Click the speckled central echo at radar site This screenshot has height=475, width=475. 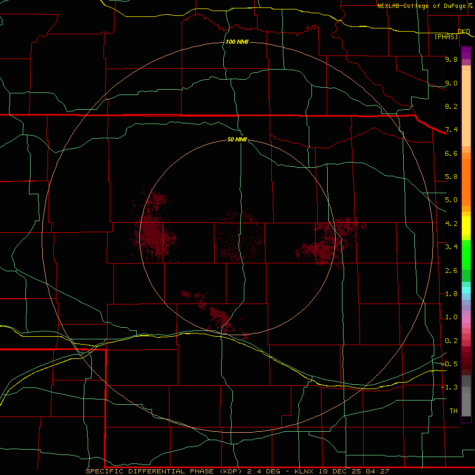pos(238,236)
